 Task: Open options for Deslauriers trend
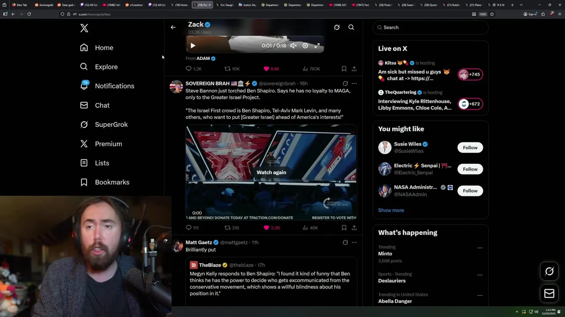(x=480, y=275)
